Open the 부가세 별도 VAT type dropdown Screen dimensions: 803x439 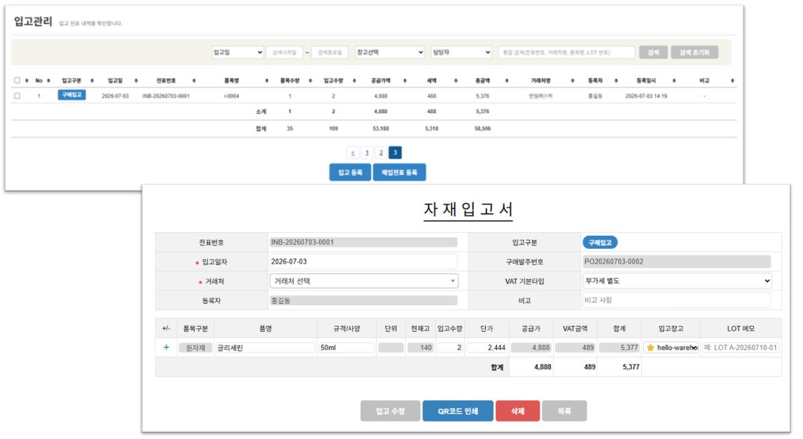pyautogui.click(x=677, y=281)
